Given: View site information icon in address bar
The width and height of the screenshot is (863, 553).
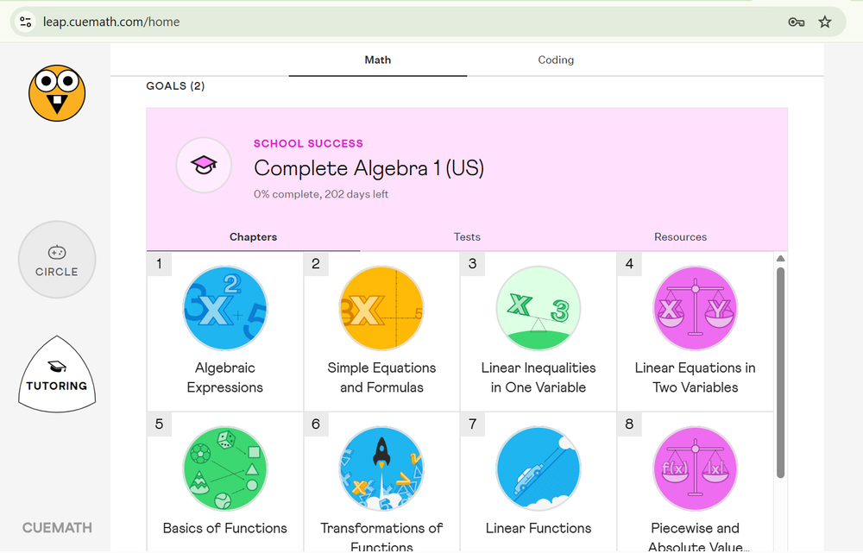Looking at the screenshot, I should 25,22.
